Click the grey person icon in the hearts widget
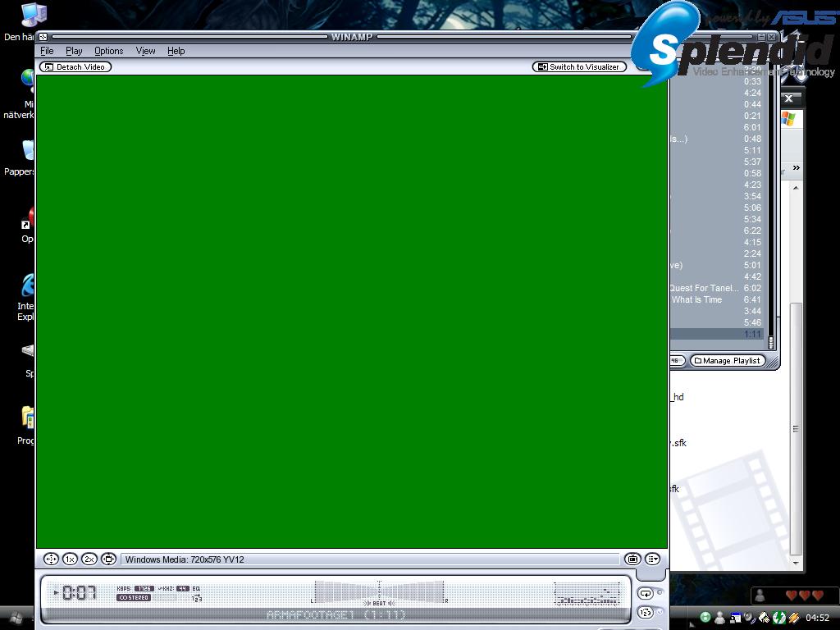Image resolution: width=840 pixels, height=630 pixels. 760,595
